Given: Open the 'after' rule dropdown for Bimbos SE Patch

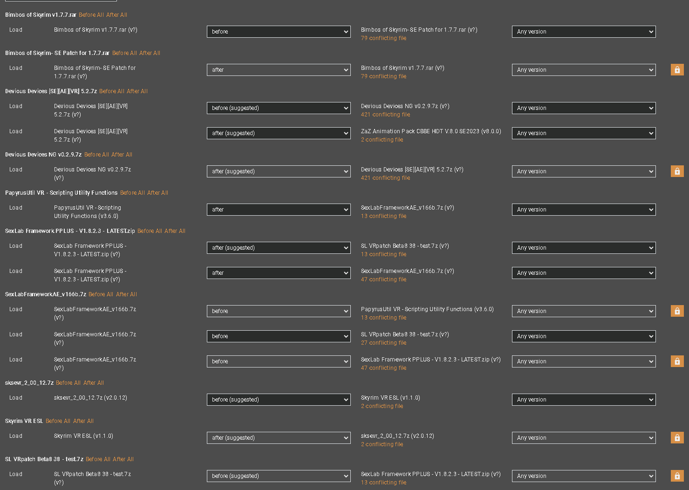Looking at the screenshot, I should point(279,70).
